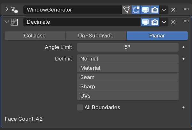The image size is (192, 130).
Task: Select the Seam delimit option
Action: tap(128, 77)
